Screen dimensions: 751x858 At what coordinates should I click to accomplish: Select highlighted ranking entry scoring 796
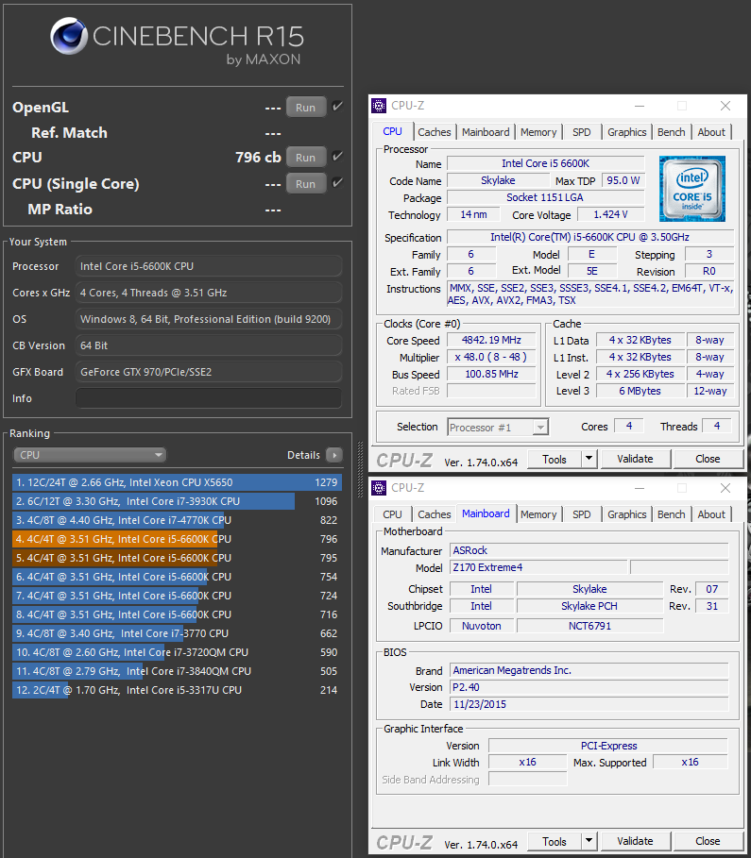pyautogui.click(x=177, y=539)
